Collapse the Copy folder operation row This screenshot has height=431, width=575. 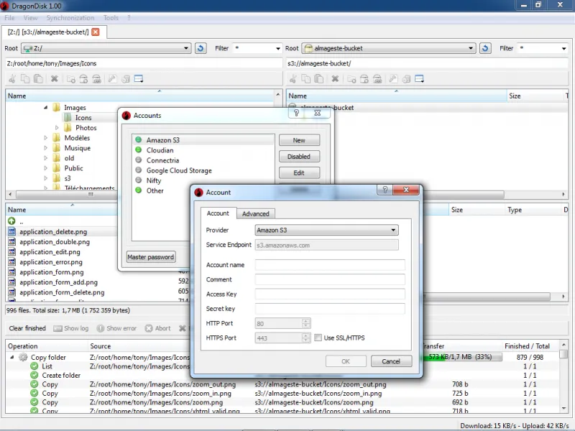(11, 357)
